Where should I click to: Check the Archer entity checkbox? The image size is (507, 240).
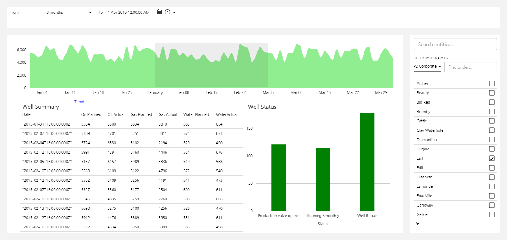click(x=492, y=83)
